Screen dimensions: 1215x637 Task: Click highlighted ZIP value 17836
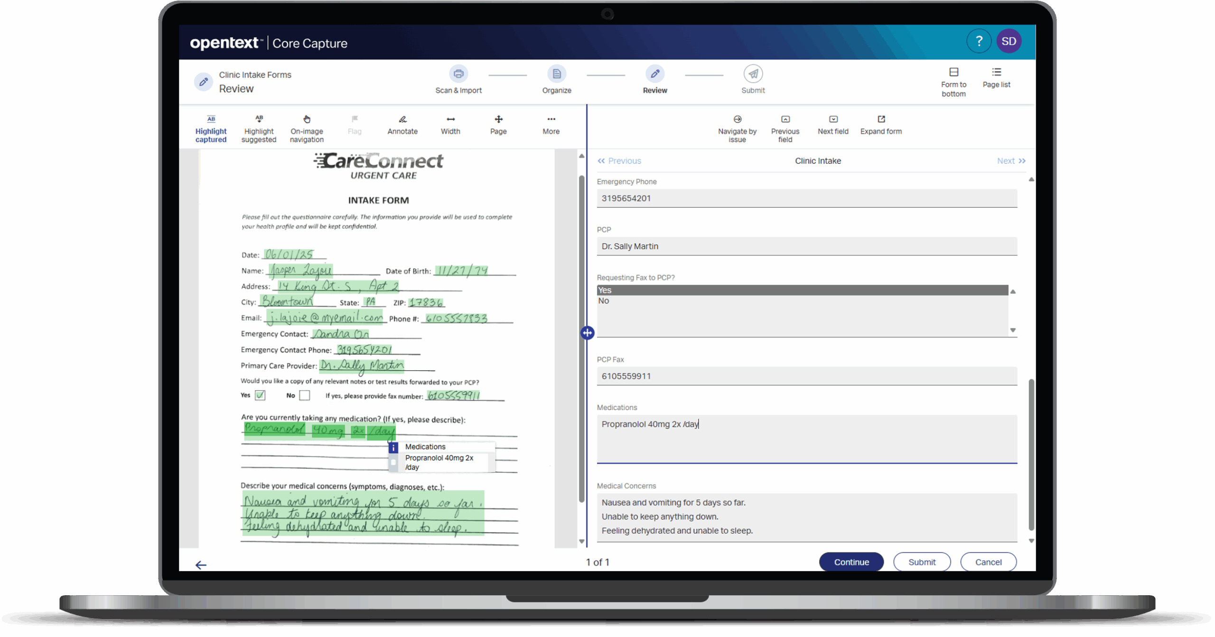click(426, 302)
